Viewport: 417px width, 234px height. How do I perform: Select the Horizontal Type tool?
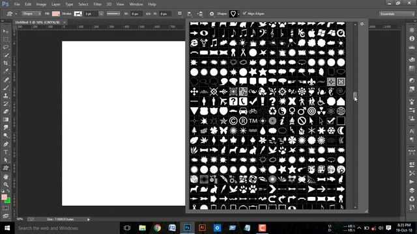pyautogui.click(x=6, y=152)
